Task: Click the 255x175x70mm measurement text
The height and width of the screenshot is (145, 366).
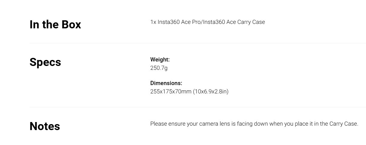Action: 171,92
